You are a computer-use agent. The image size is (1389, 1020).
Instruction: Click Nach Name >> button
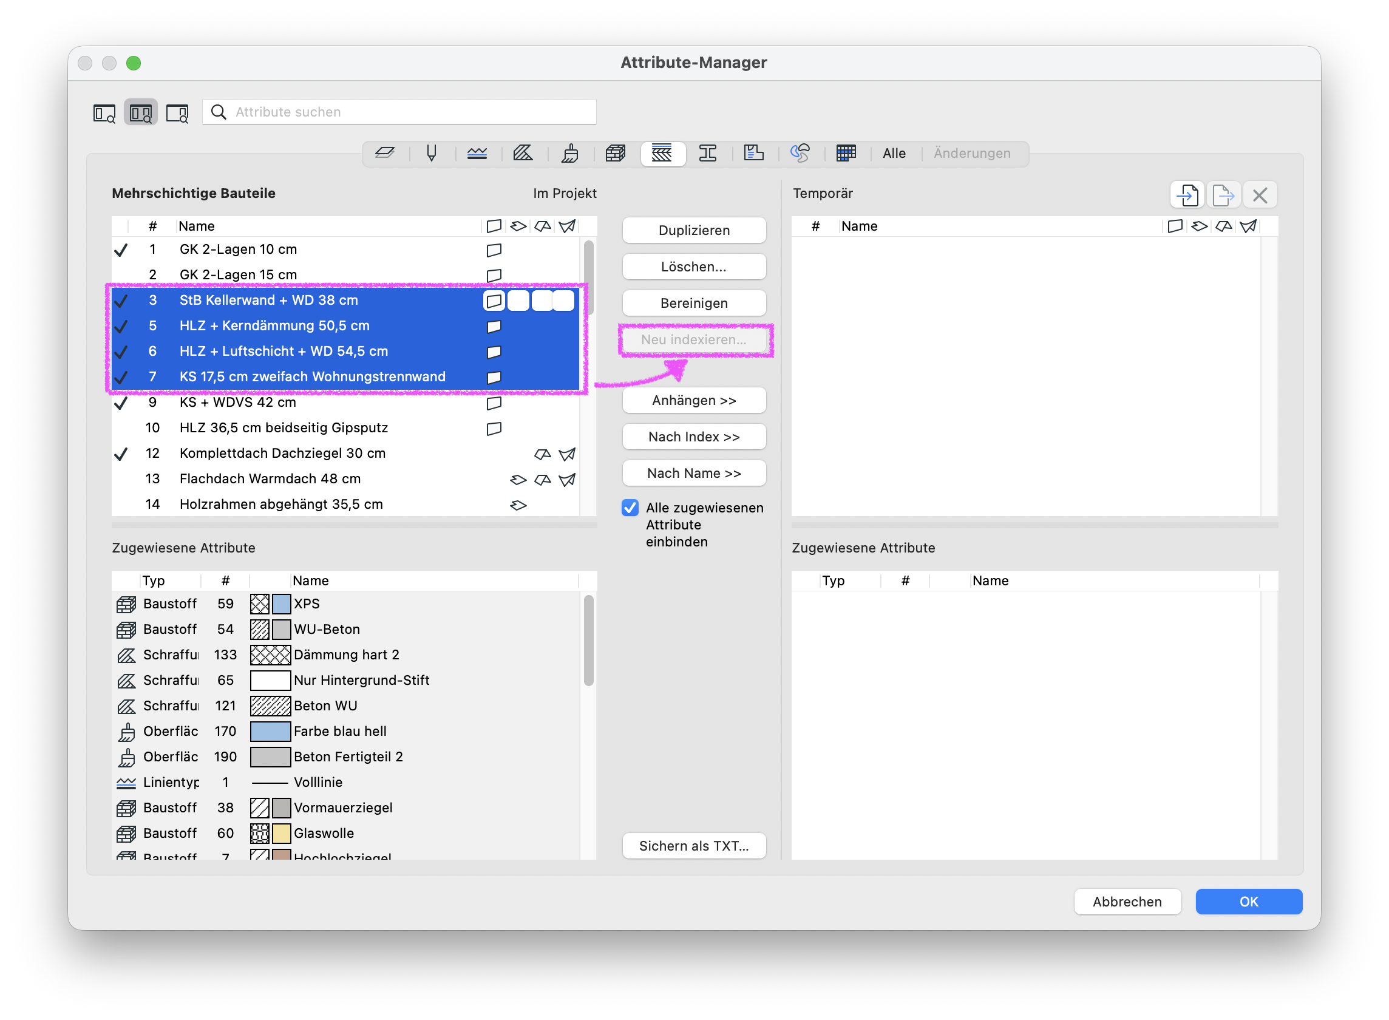coord(694,473)
